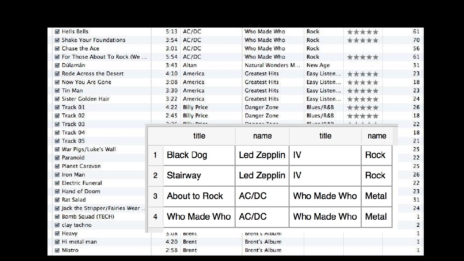Click the 5:13 time of Hells Bells
Screen dimensions: 464x261
pyautogui.click(x=171, y=32)
